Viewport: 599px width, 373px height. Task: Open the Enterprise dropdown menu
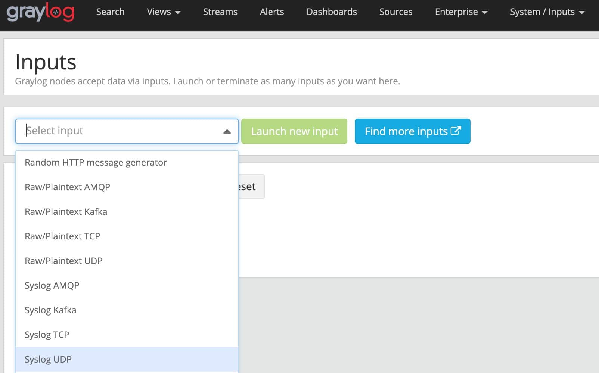click(461, 12)
